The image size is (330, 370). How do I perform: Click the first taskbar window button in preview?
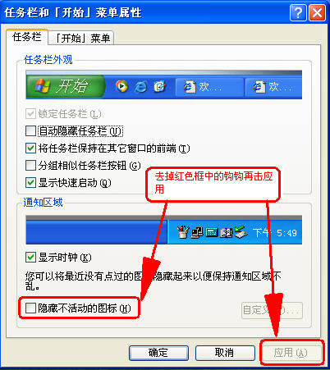209,87
